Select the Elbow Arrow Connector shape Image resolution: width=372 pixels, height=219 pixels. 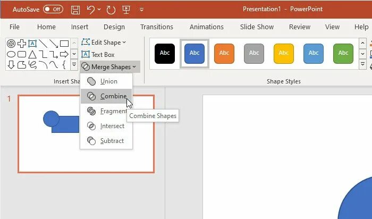point(54,54)
